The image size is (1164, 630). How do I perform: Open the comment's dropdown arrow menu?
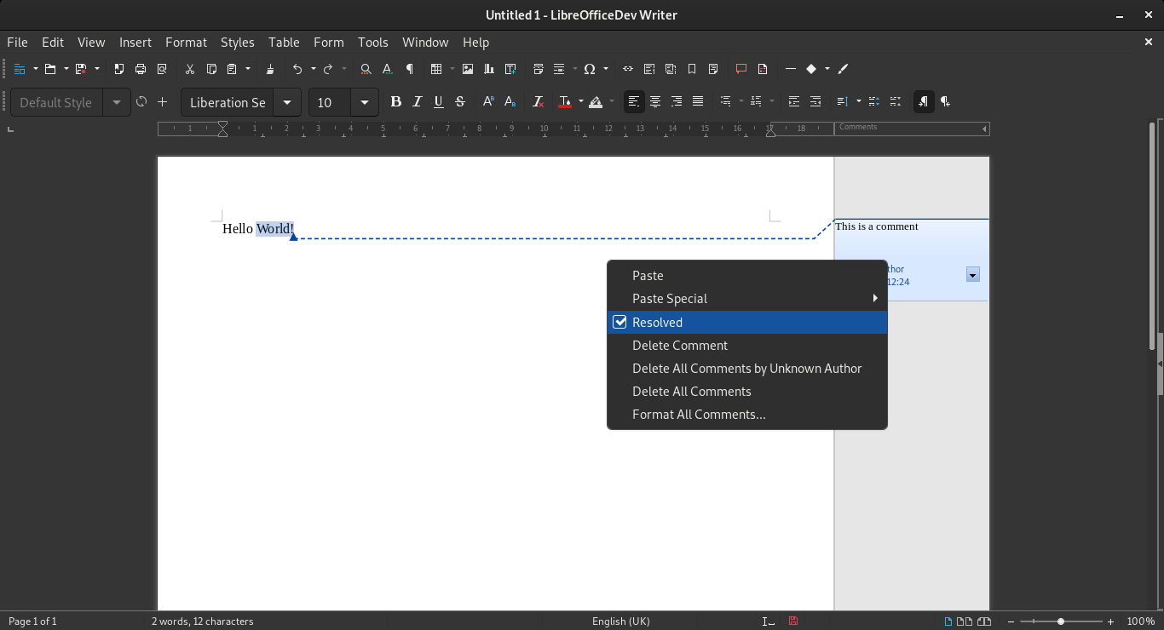(x=972, y=274)
